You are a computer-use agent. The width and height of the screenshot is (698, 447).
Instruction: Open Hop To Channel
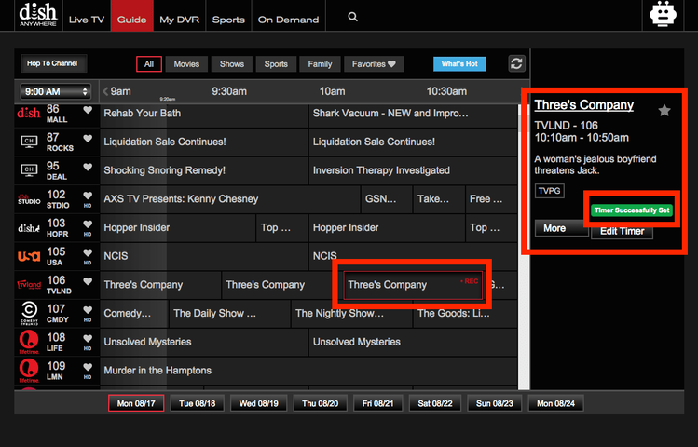coord(52,63)
